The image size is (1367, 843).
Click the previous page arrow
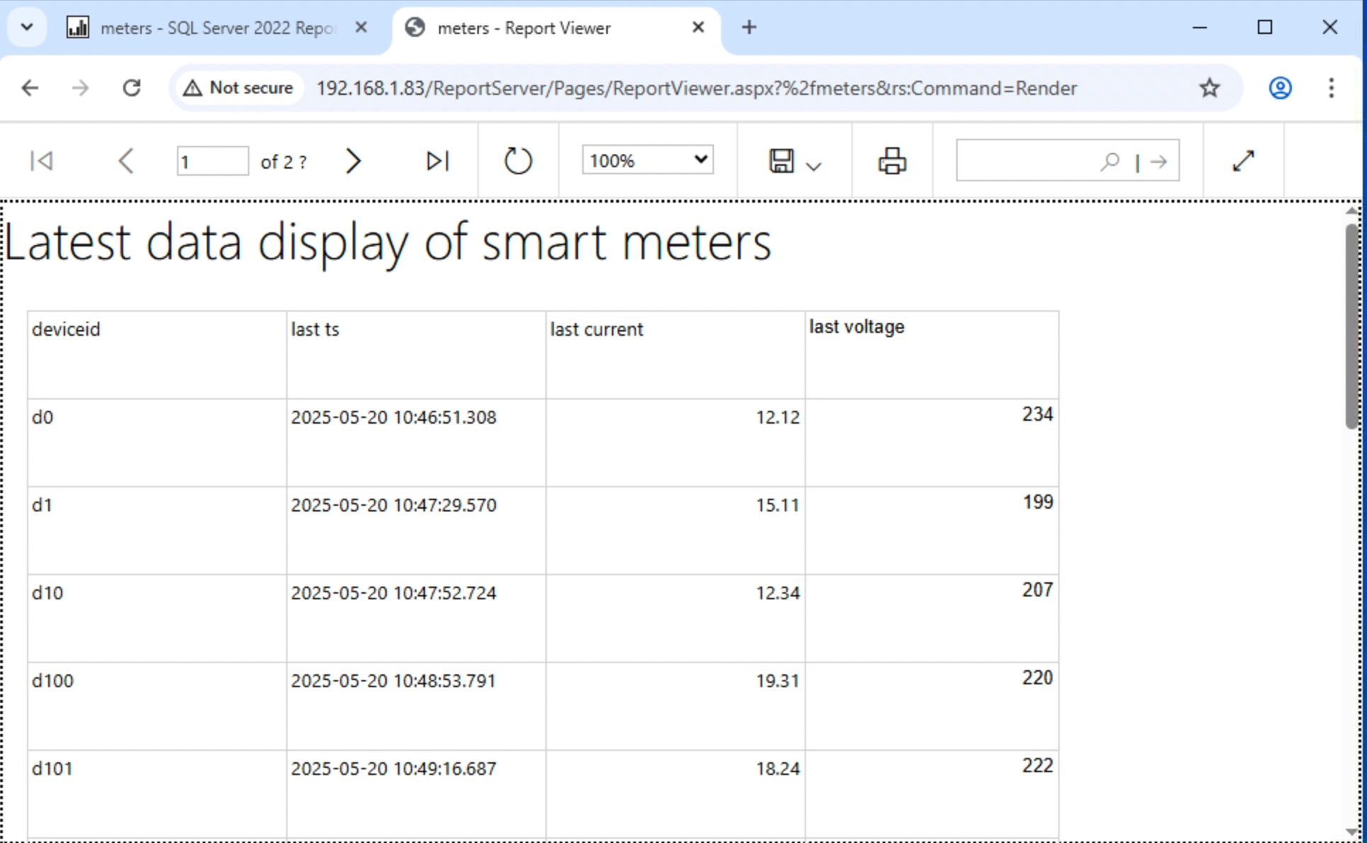[x=125, y=162]
